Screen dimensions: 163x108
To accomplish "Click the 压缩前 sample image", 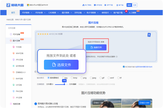I will [106, 103].
